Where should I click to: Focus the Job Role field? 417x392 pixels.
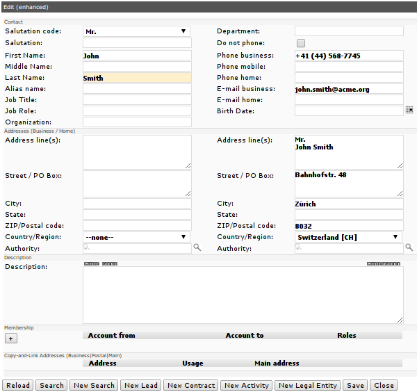137,111
